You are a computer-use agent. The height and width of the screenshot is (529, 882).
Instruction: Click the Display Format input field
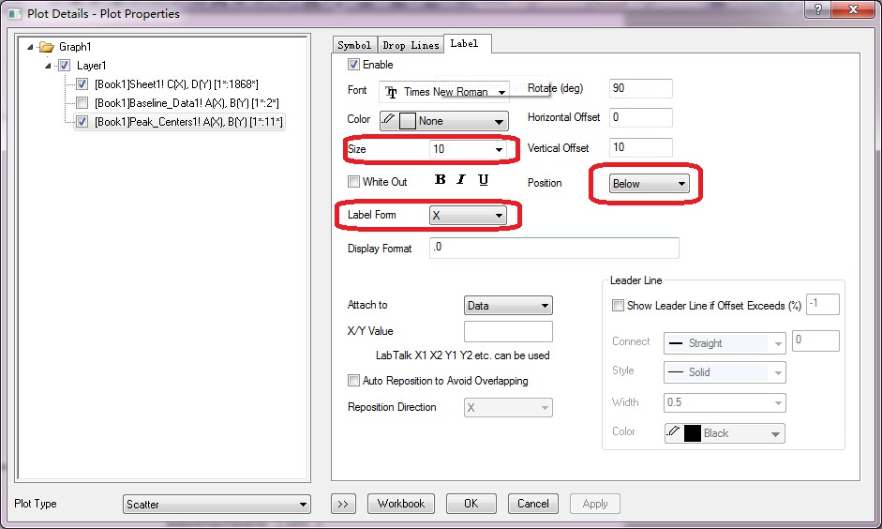tap(553, 249)
